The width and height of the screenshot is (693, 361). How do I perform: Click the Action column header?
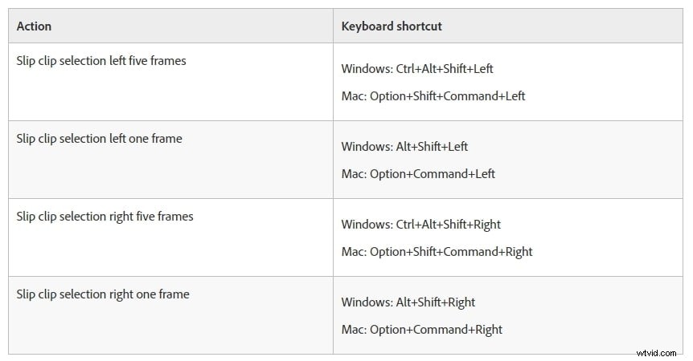[34, 26]
